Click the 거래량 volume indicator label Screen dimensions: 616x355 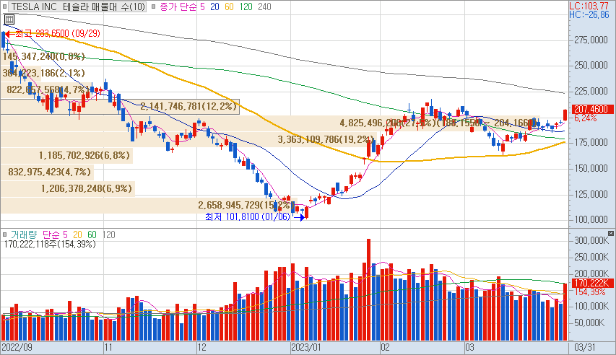tap(24, 235)
